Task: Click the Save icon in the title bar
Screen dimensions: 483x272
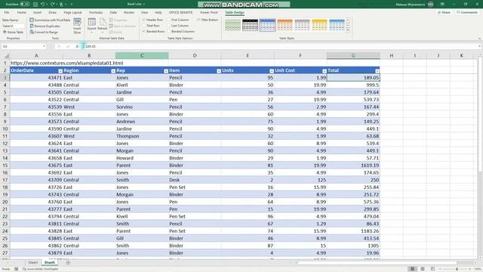Action: tap(35, 5)
